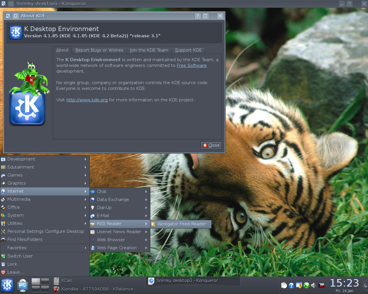Click the Switch User icon
Image resolution: width=368 pixels, height=294 pixels.
point(3,256)
